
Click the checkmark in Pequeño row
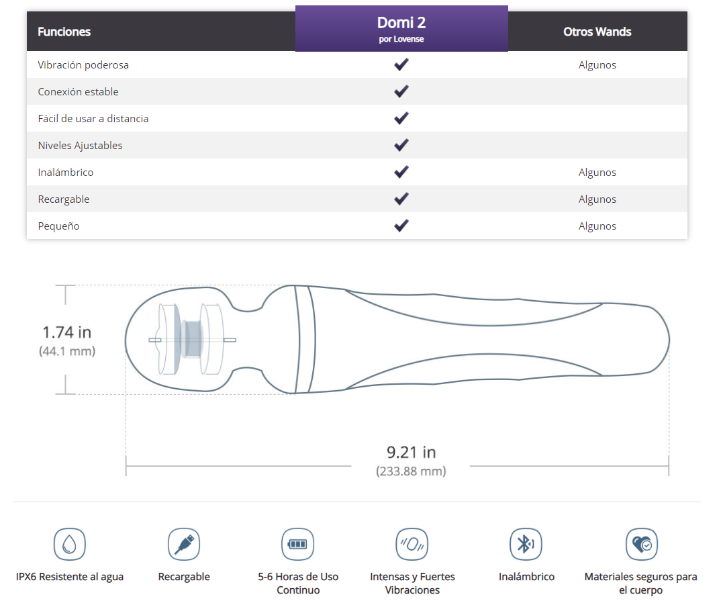click(401, 226)
